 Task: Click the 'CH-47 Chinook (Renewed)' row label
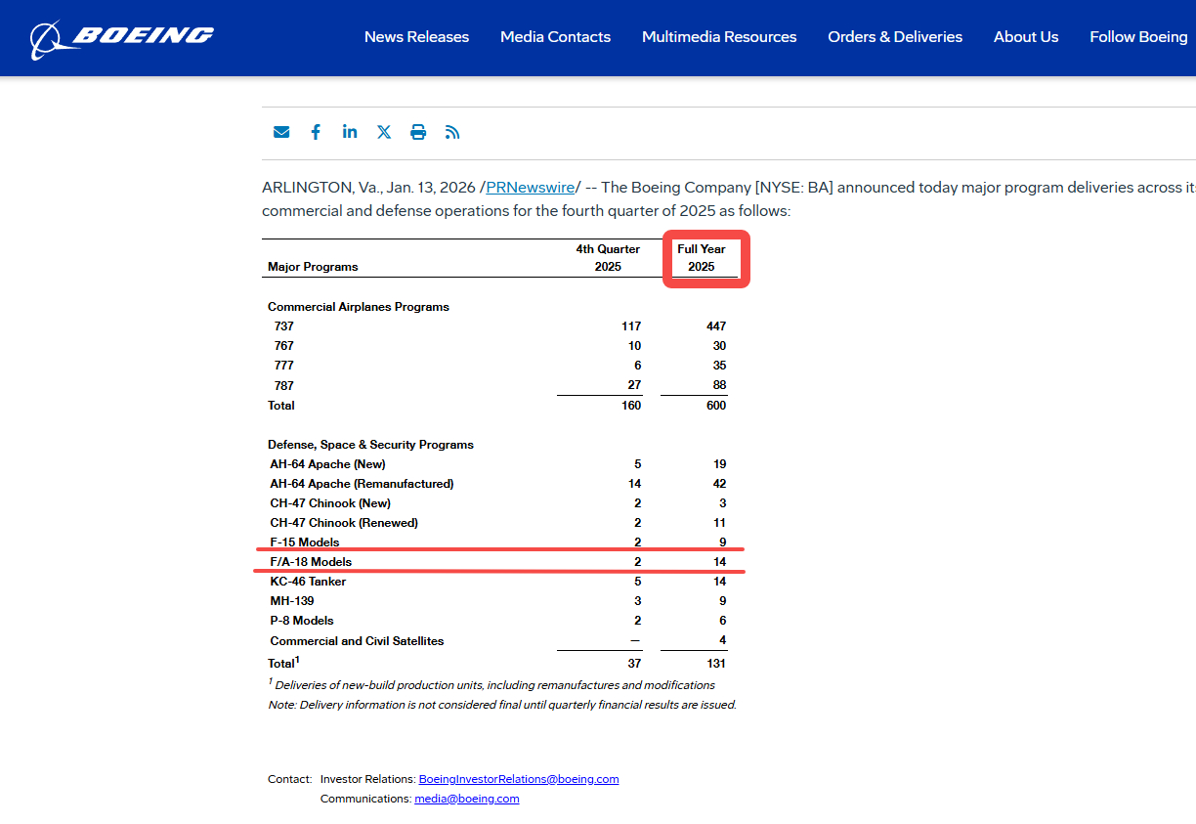[344, 523]
